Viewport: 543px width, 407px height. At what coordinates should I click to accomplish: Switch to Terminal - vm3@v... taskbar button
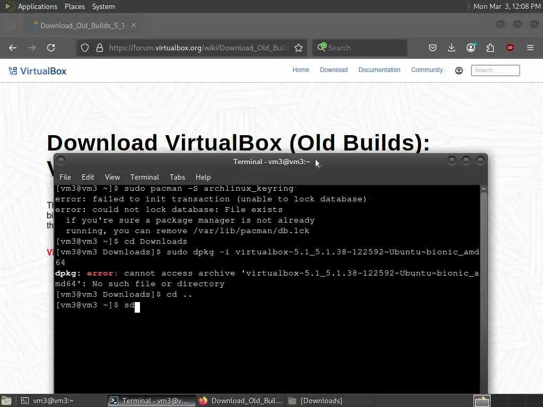151,401
